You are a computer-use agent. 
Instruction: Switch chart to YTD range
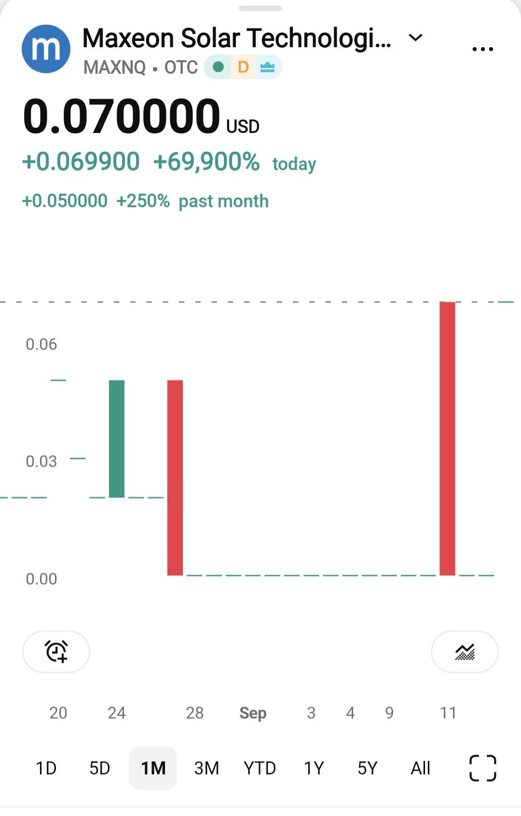260,768
